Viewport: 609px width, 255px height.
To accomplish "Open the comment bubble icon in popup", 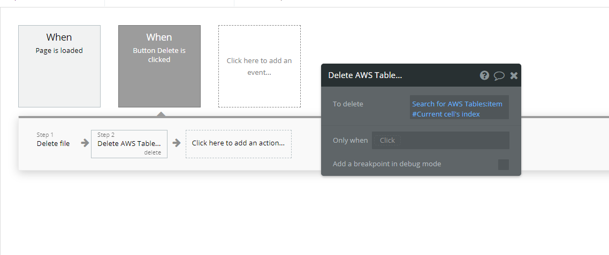I will (499, 76).
